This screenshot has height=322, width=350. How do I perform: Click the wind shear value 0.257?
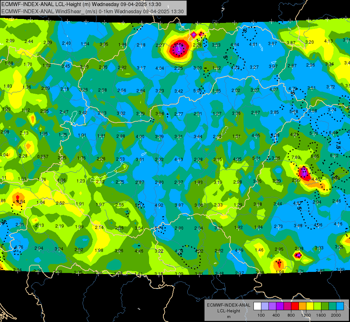point(43,157)
